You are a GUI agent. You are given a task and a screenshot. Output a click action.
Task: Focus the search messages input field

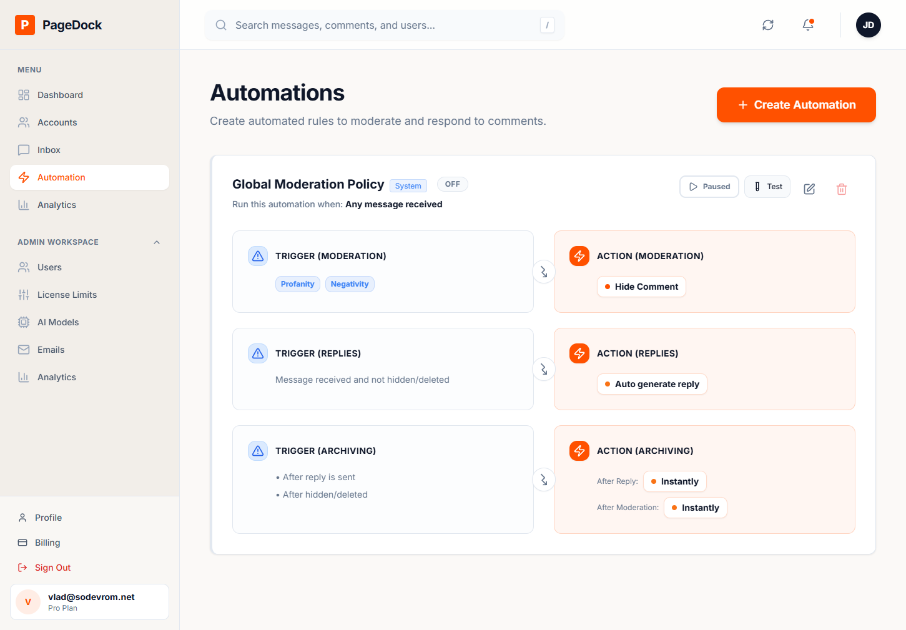point(385,25)
